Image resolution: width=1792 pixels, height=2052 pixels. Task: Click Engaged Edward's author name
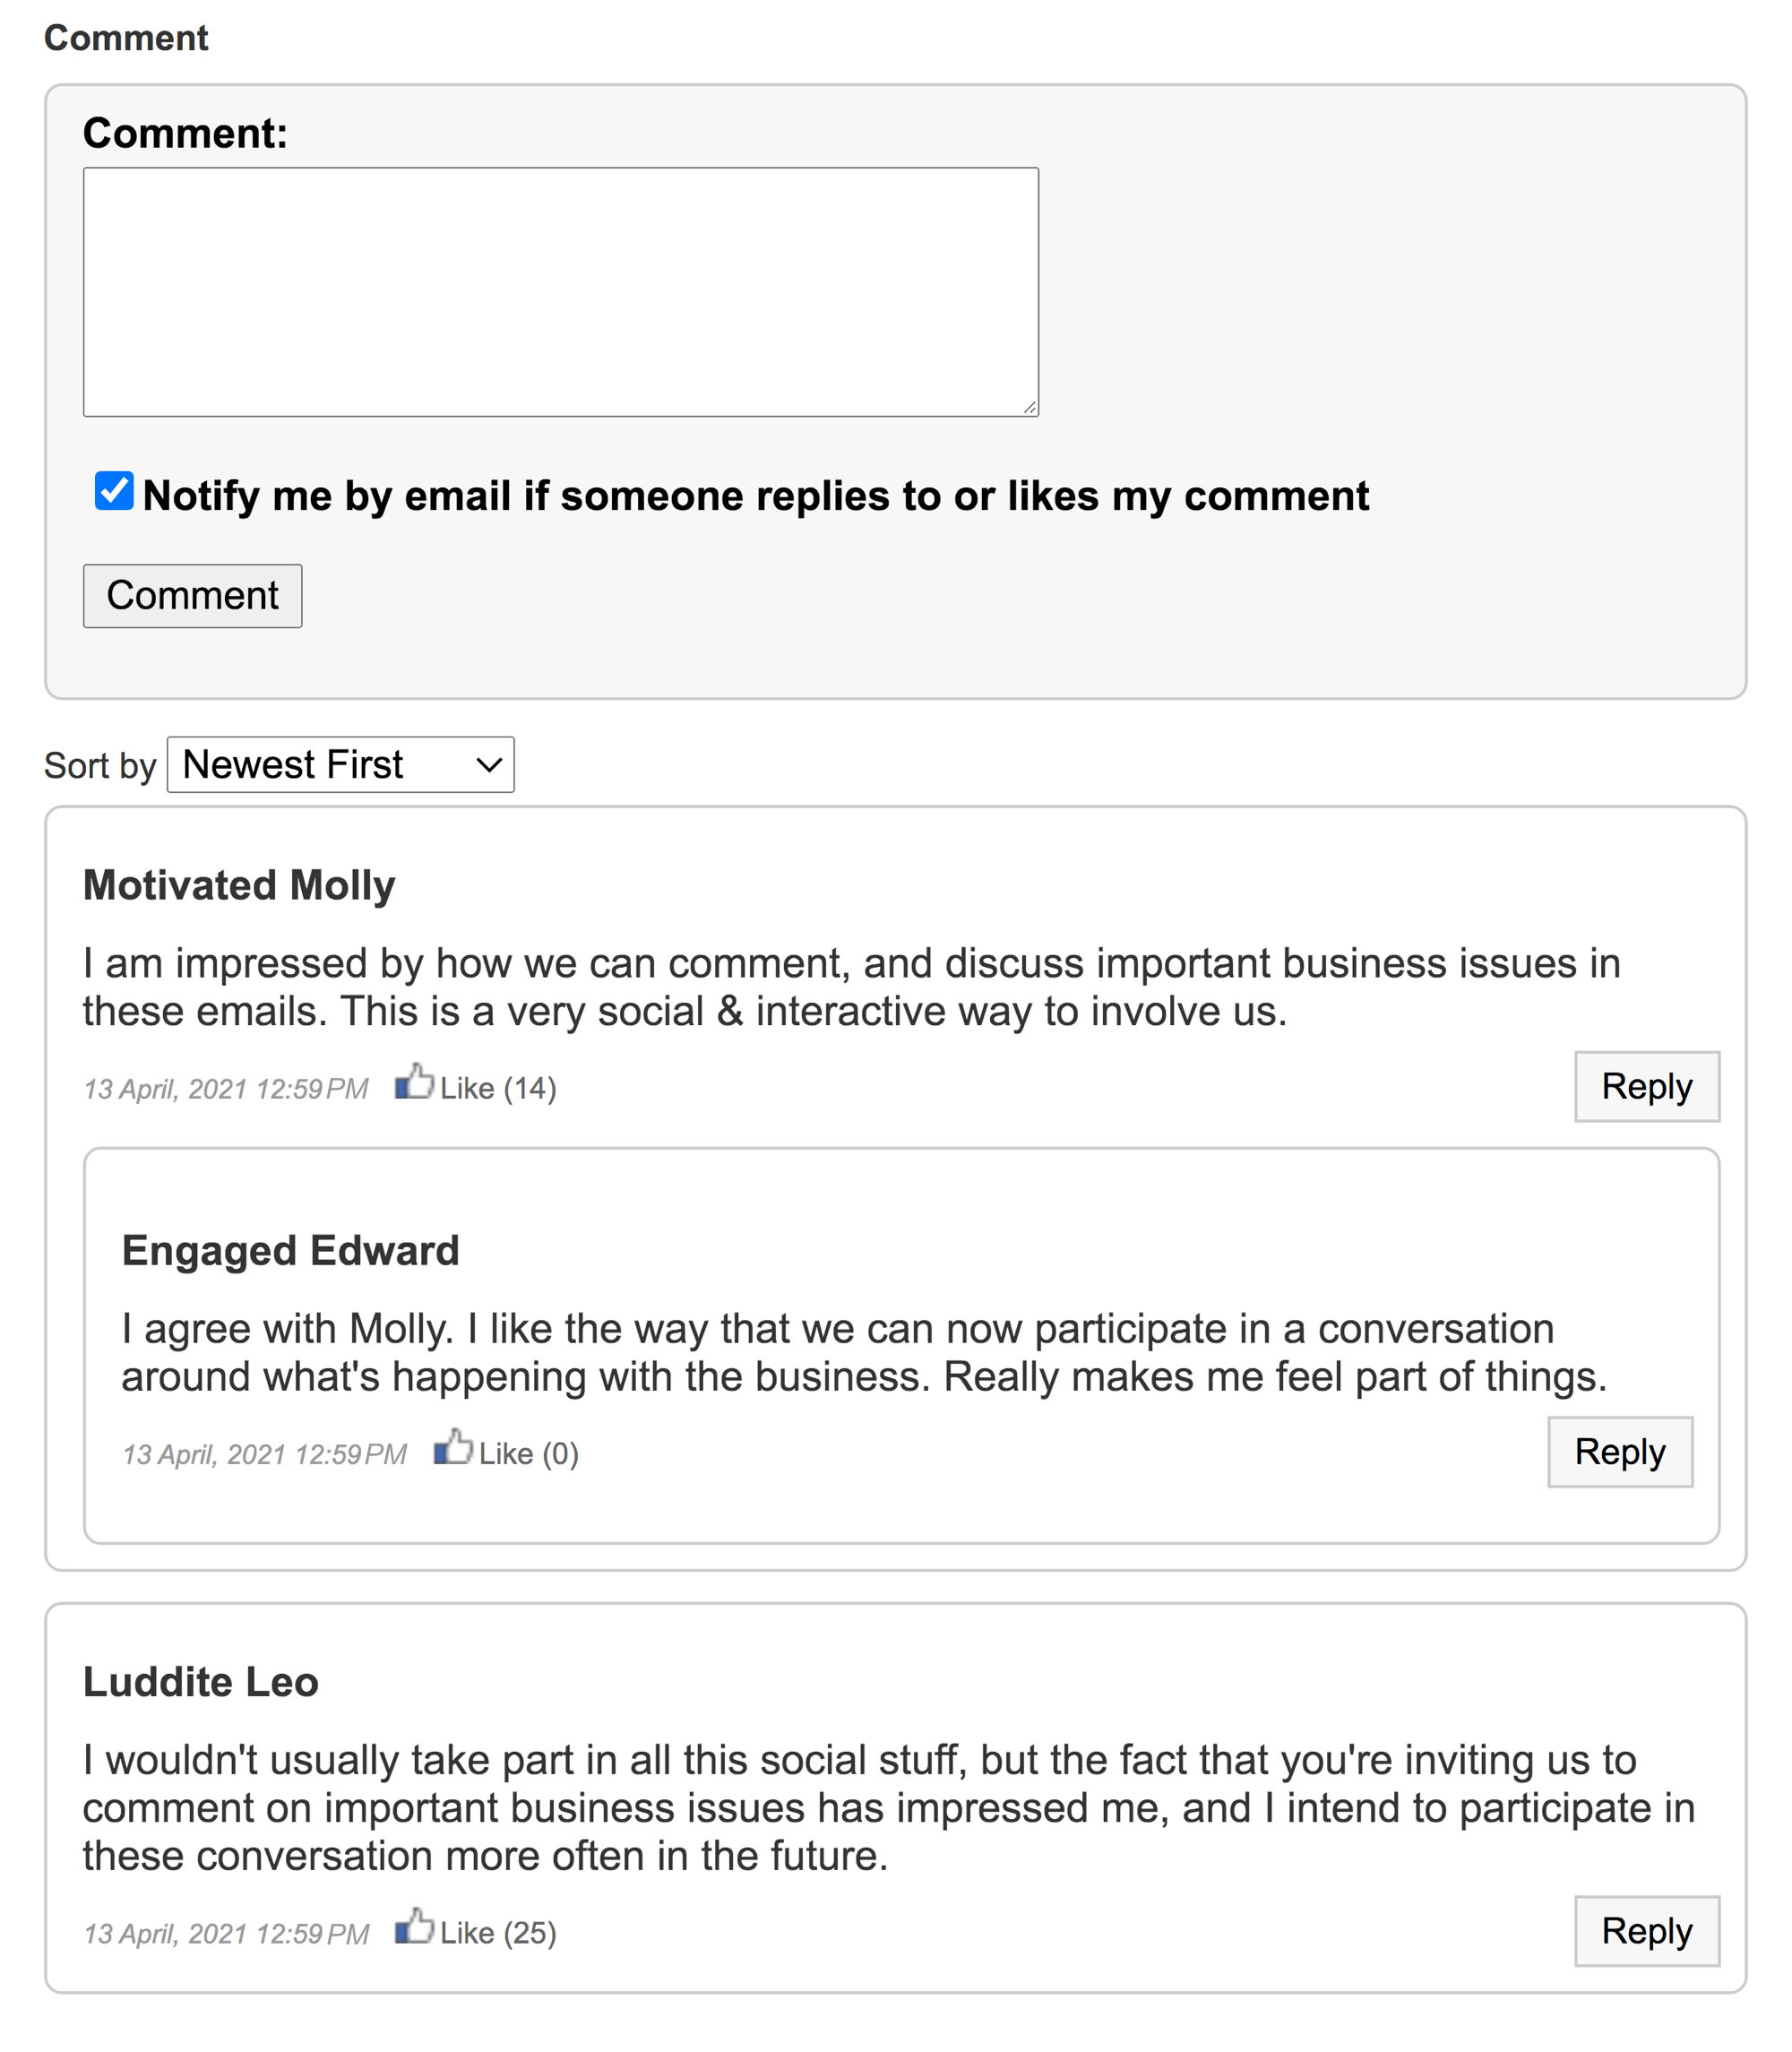(x=290, y=1251)
